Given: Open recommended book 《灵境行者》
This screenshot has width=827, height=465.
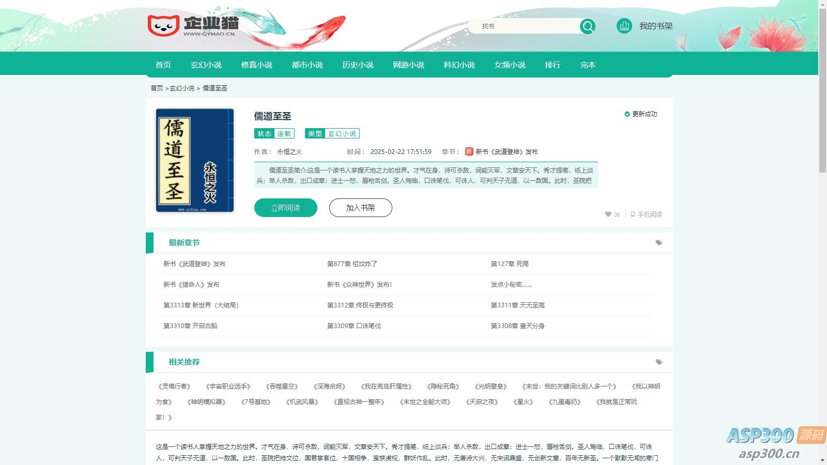Looking at the screenshot, I should tap(175, 386).
